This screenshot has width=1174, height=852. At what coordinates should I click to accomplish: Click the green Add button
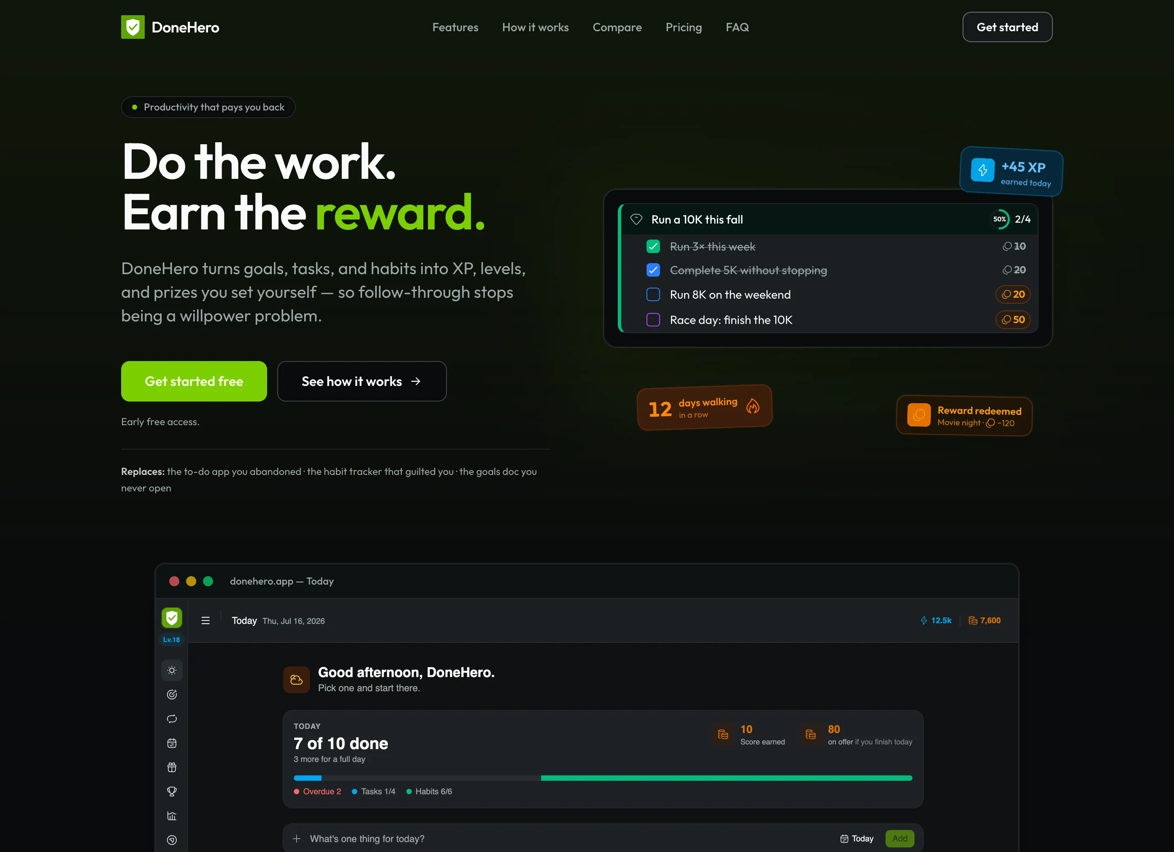(x=900, y=839)
